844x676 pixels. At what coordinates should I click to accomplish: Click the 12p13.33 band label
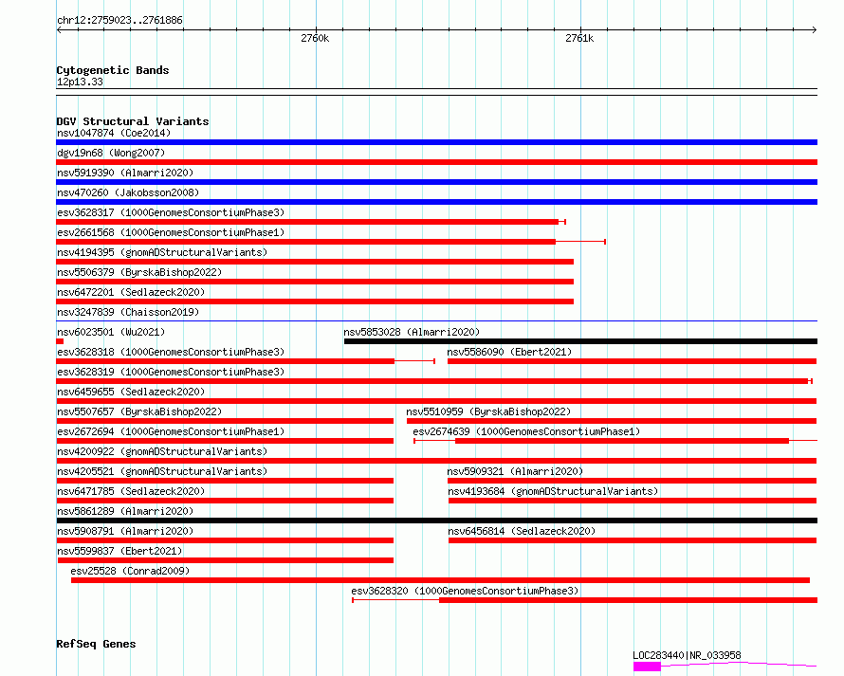[80, 82]
